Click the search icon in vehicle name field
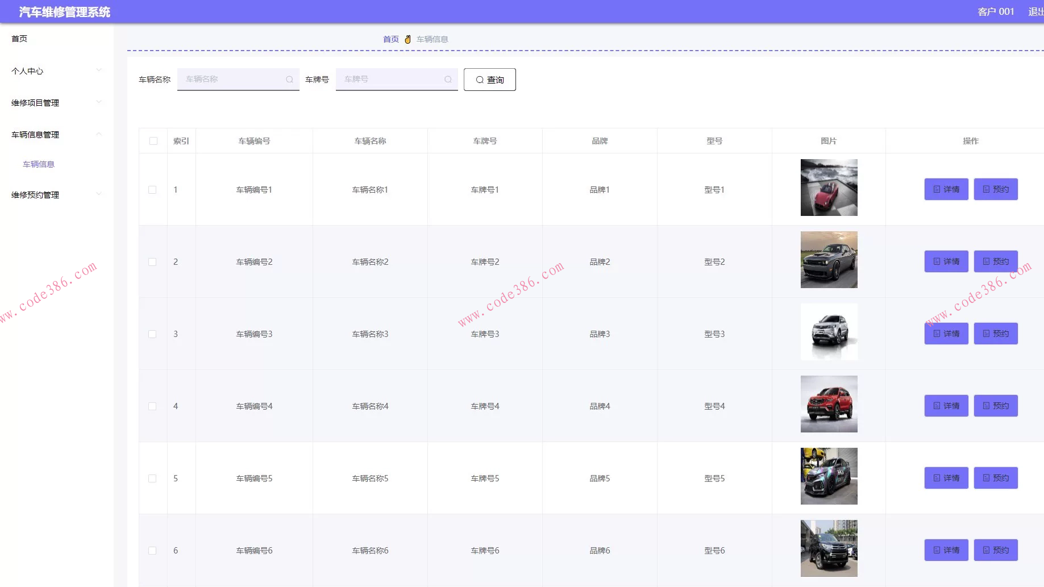Viewport: 1044px width, 587px height. [289, 80]
